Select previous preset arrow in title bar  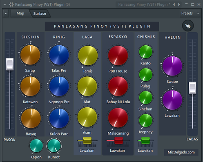pos(174,4)
